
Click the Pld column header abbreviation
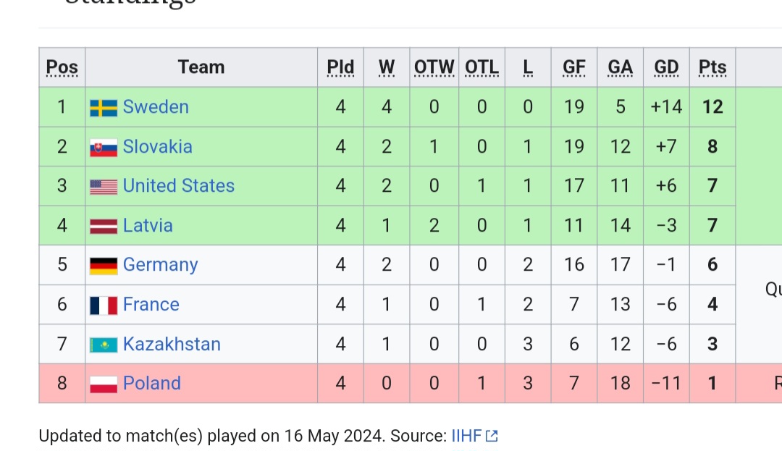340,67
